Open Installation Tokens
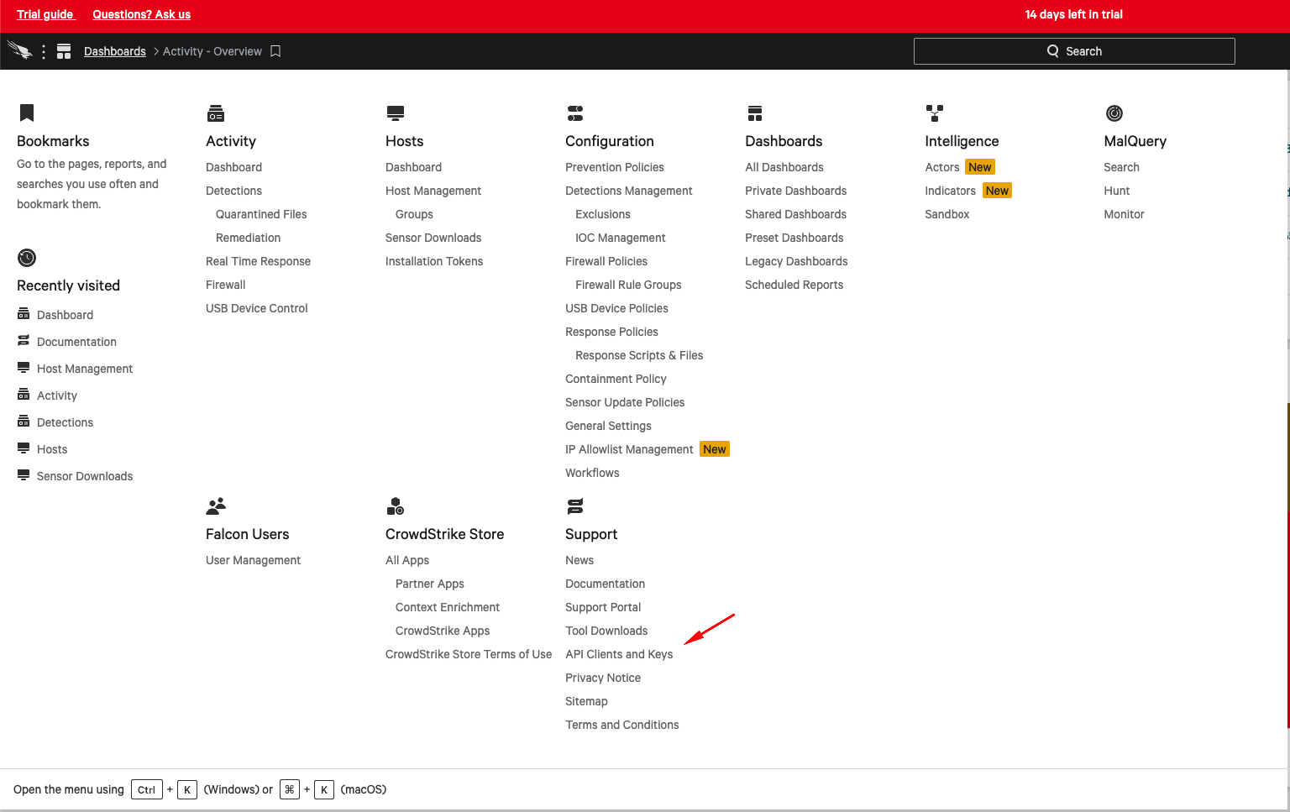This screenshot has width=1290, height=812. (434, 261)
